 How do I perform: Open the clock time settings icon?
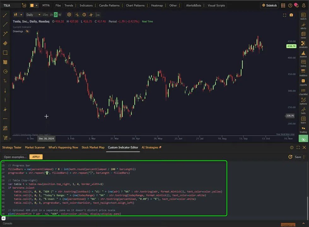[84, 15]
